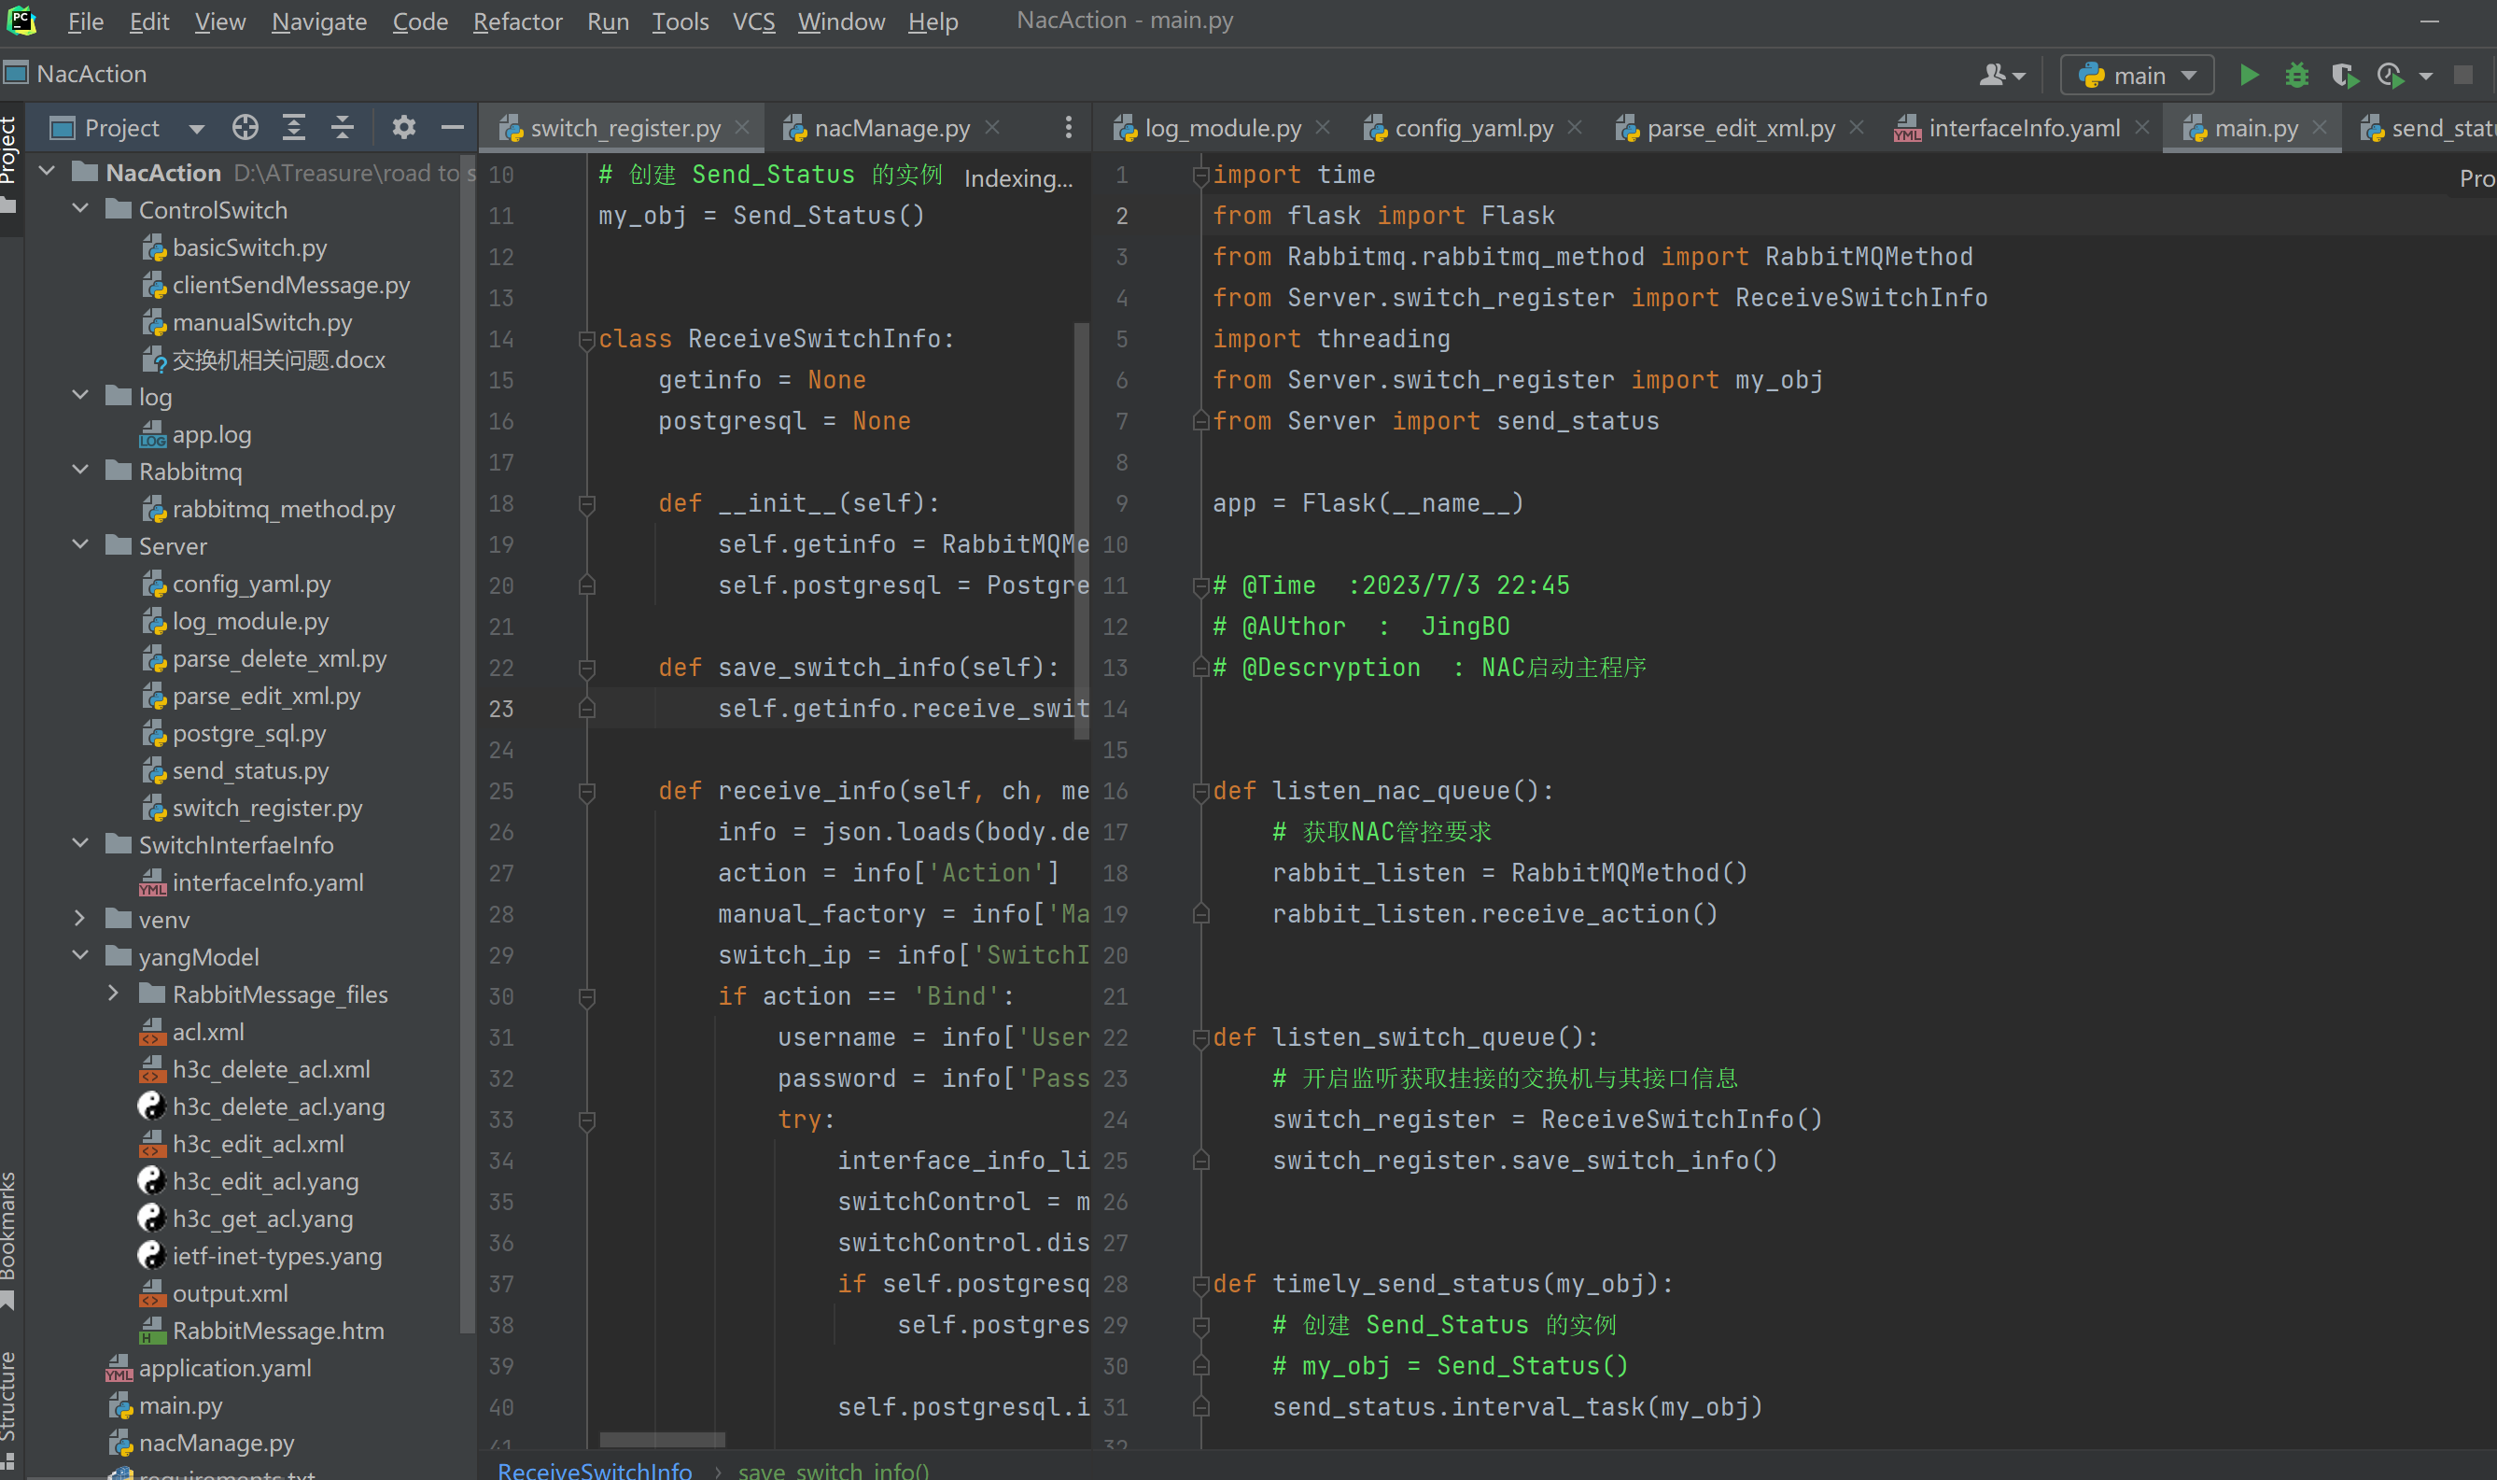Click left editor horizontal scrollbar
Viewport: 2497px width, 1480px height.
click(662, 1439)
